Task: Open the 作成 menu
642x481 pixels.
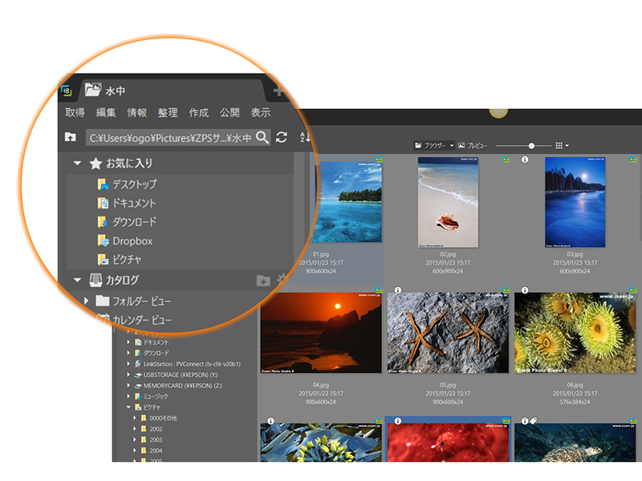Action: [198, 112]
